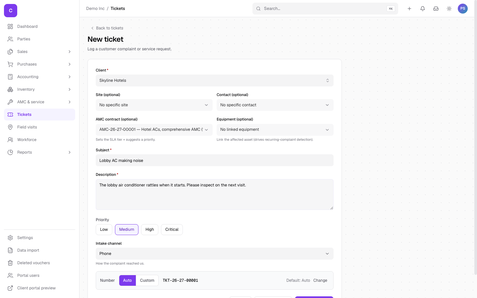Open the Equipment No linked equipment dropdown
This screenshot has width=477, height=298.
tap(275, 129)
